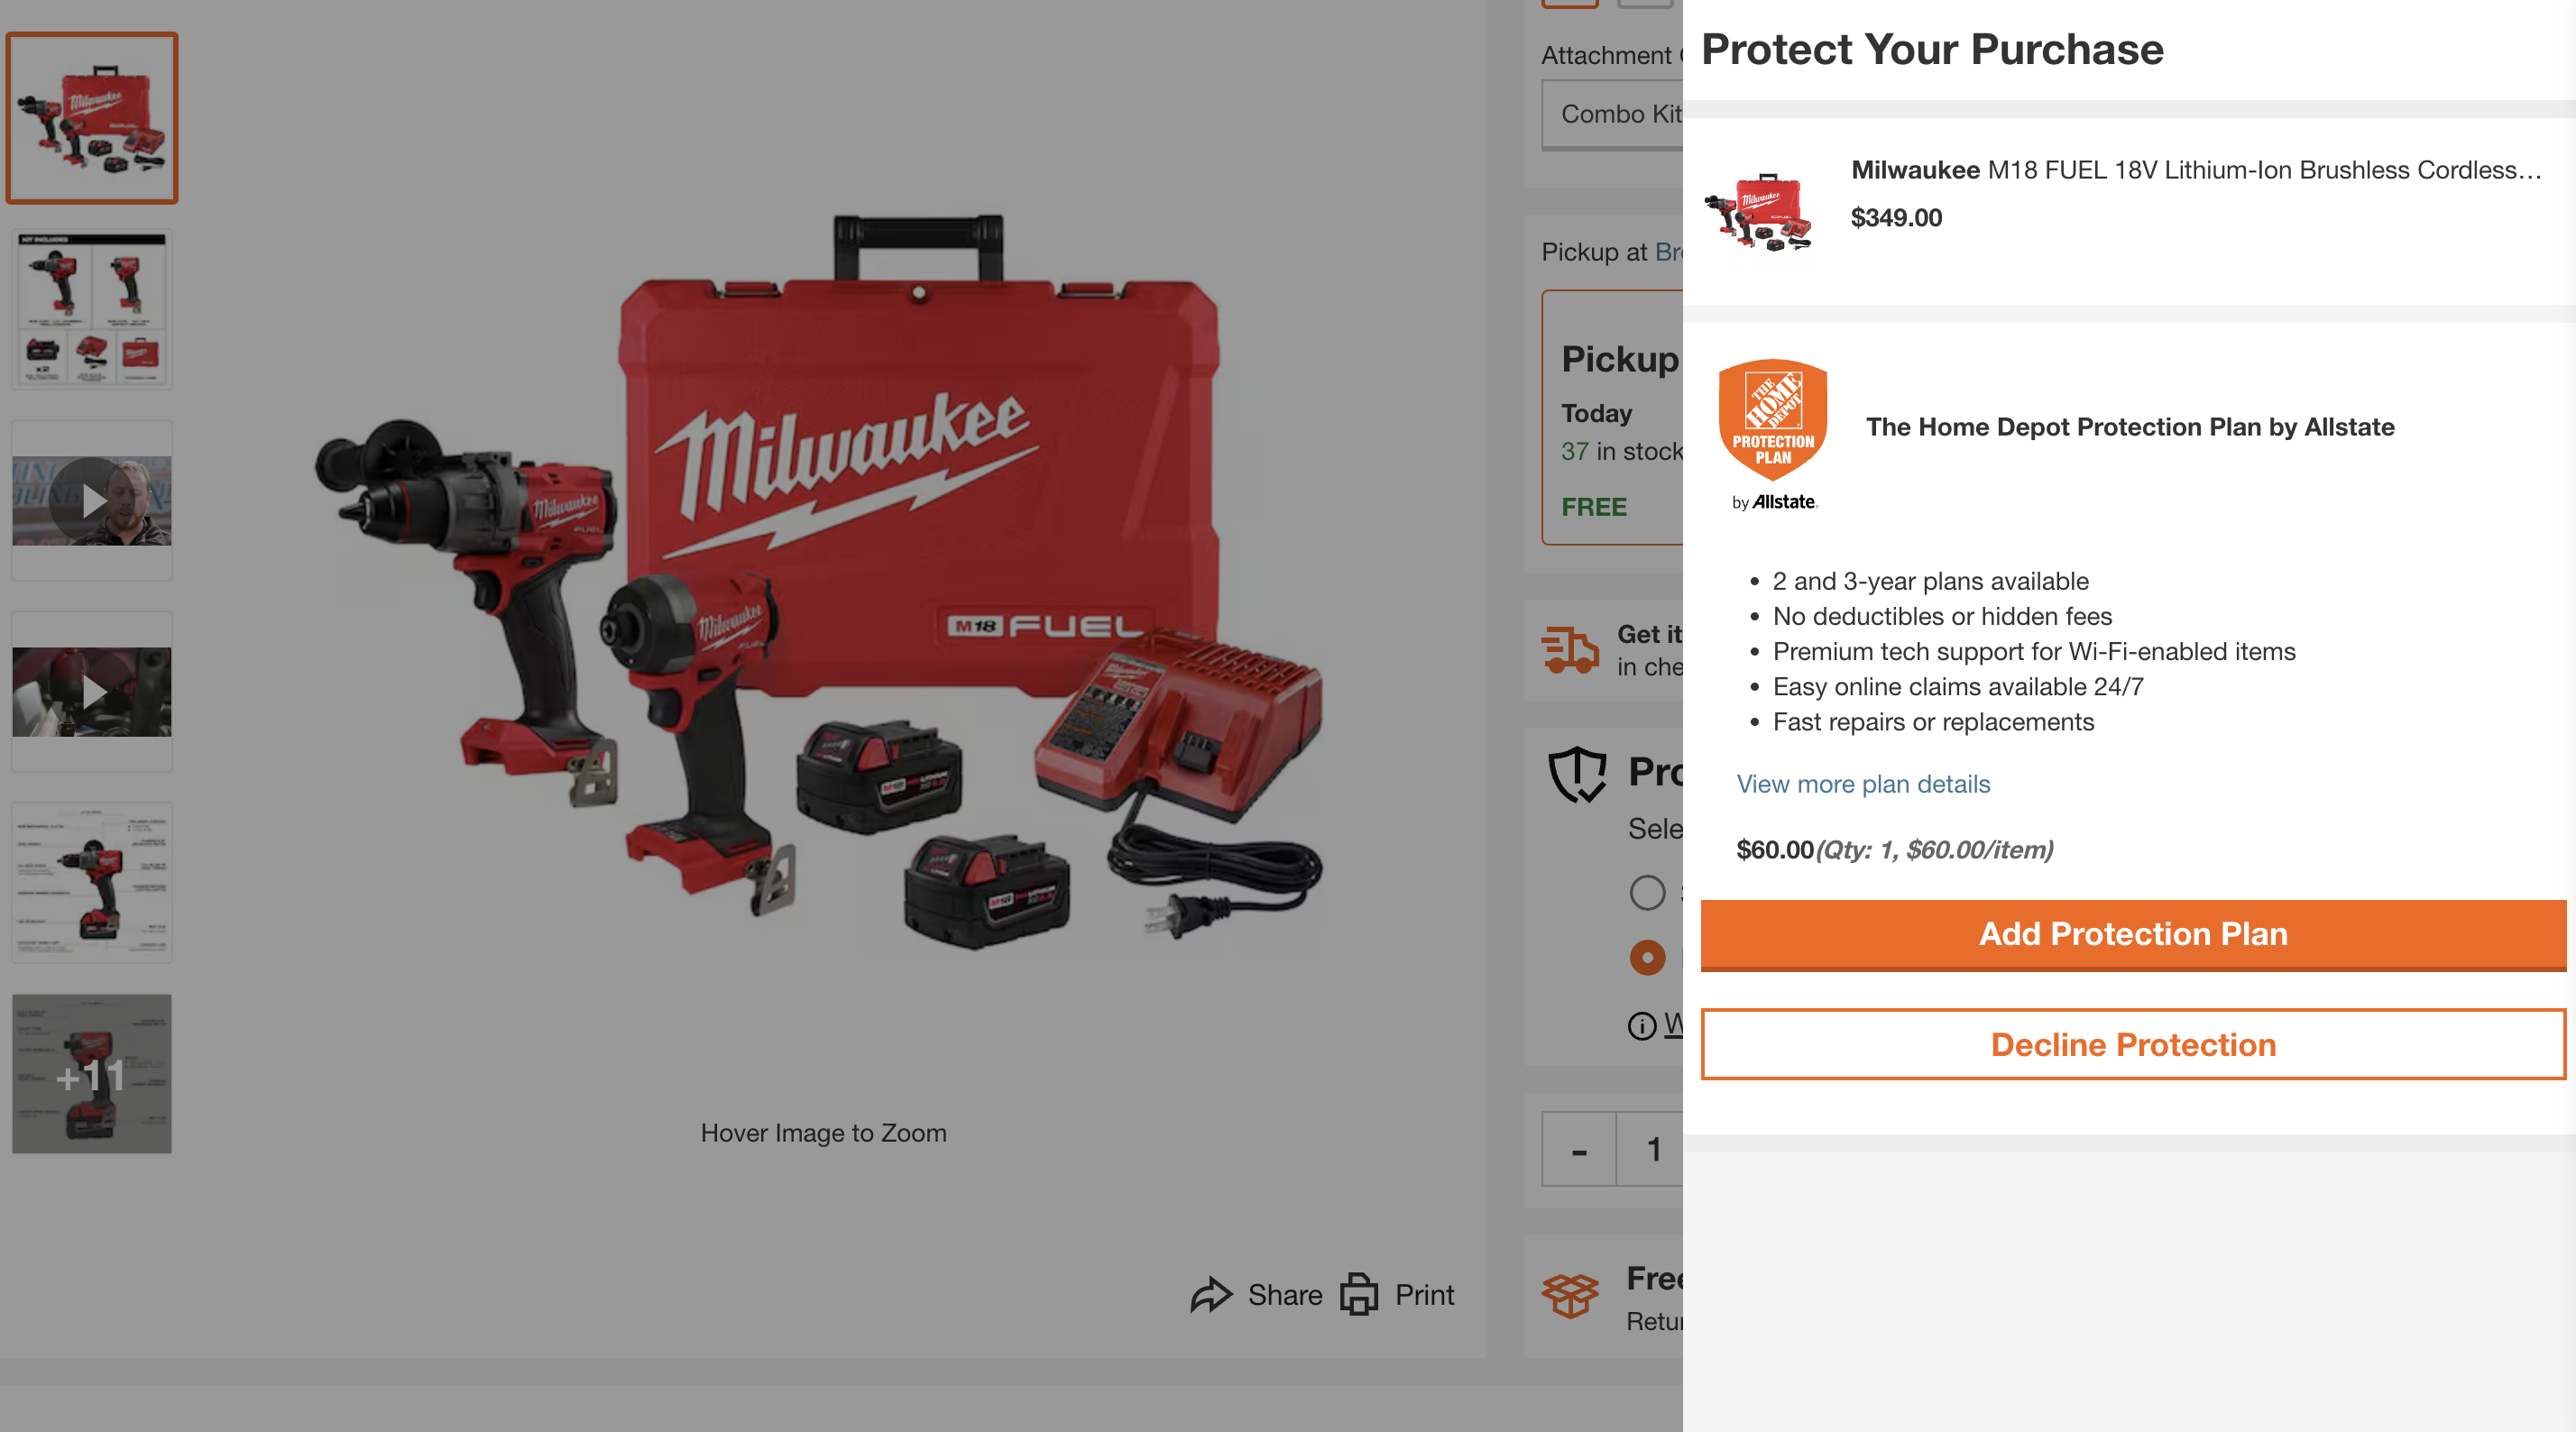2576x1432 pixels.
Task: Click the quantity input field
Action: click(1652, 1148)
